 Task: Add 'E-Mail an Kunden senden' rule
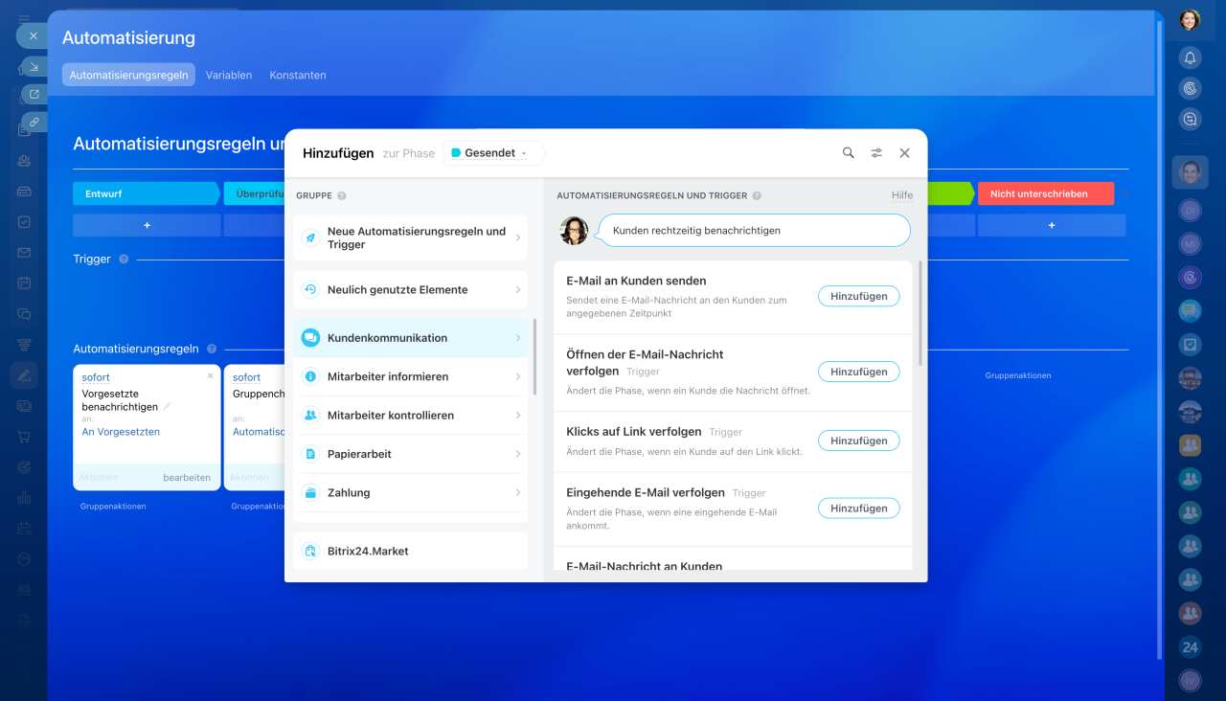858,296
